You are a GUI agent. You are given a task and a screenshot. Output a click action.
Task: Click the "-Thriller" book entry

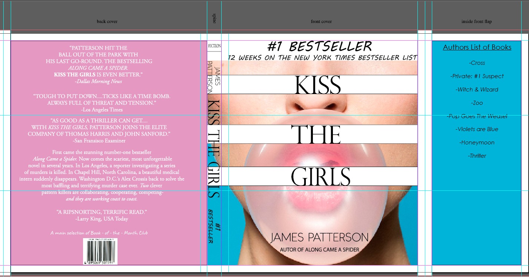pos(477,156)
